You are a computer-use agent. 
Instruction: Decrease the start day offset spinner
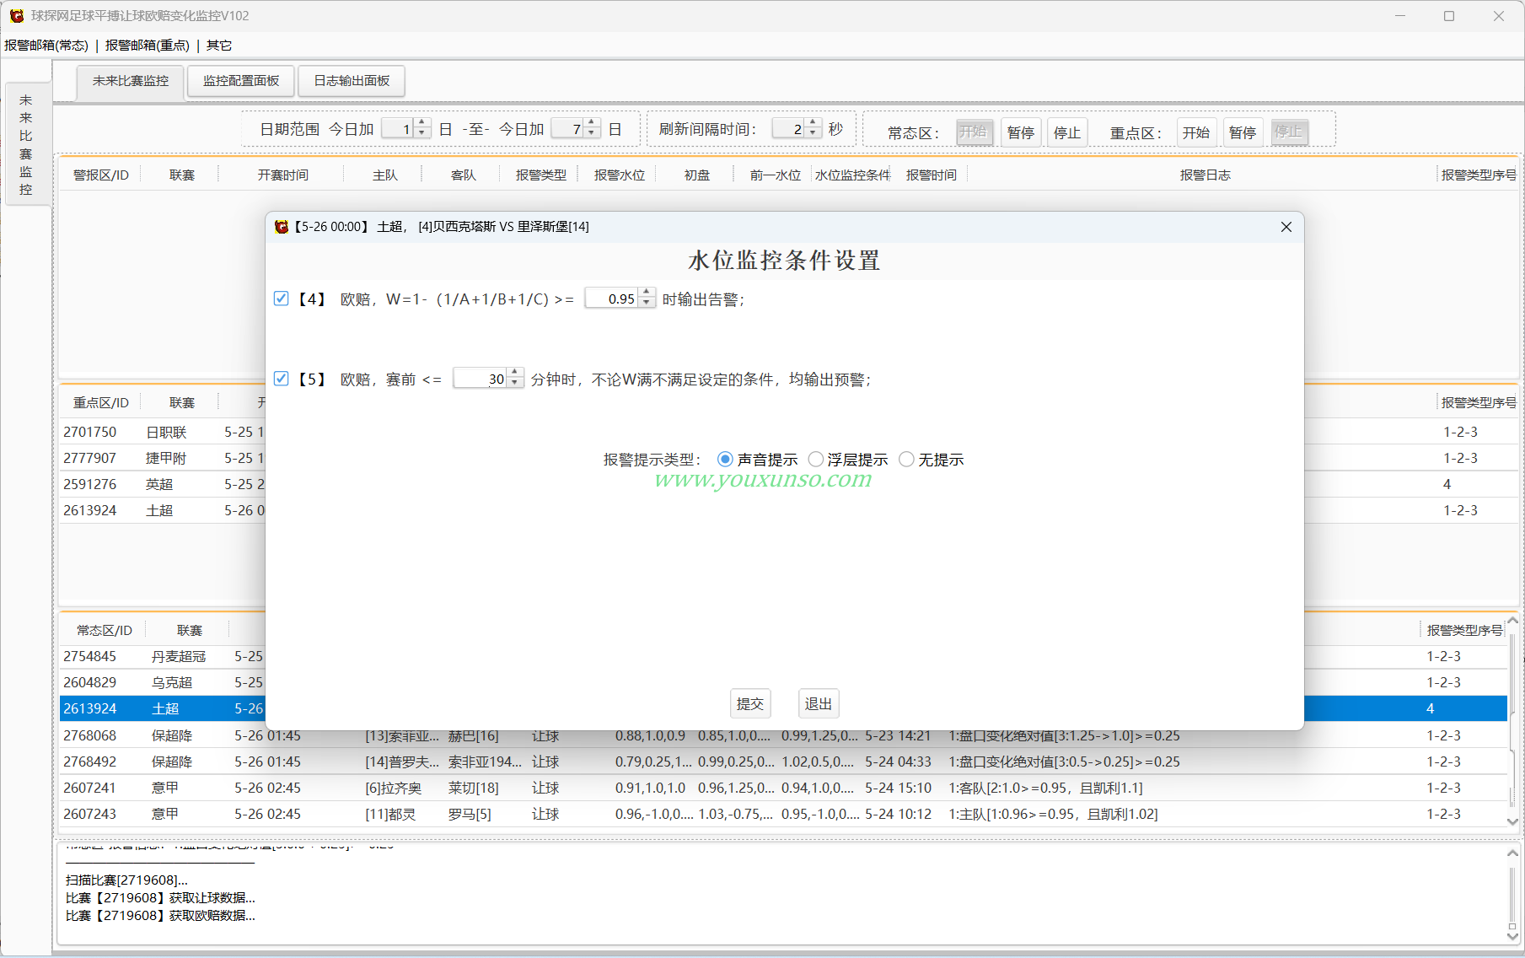(x=422, y=133)
